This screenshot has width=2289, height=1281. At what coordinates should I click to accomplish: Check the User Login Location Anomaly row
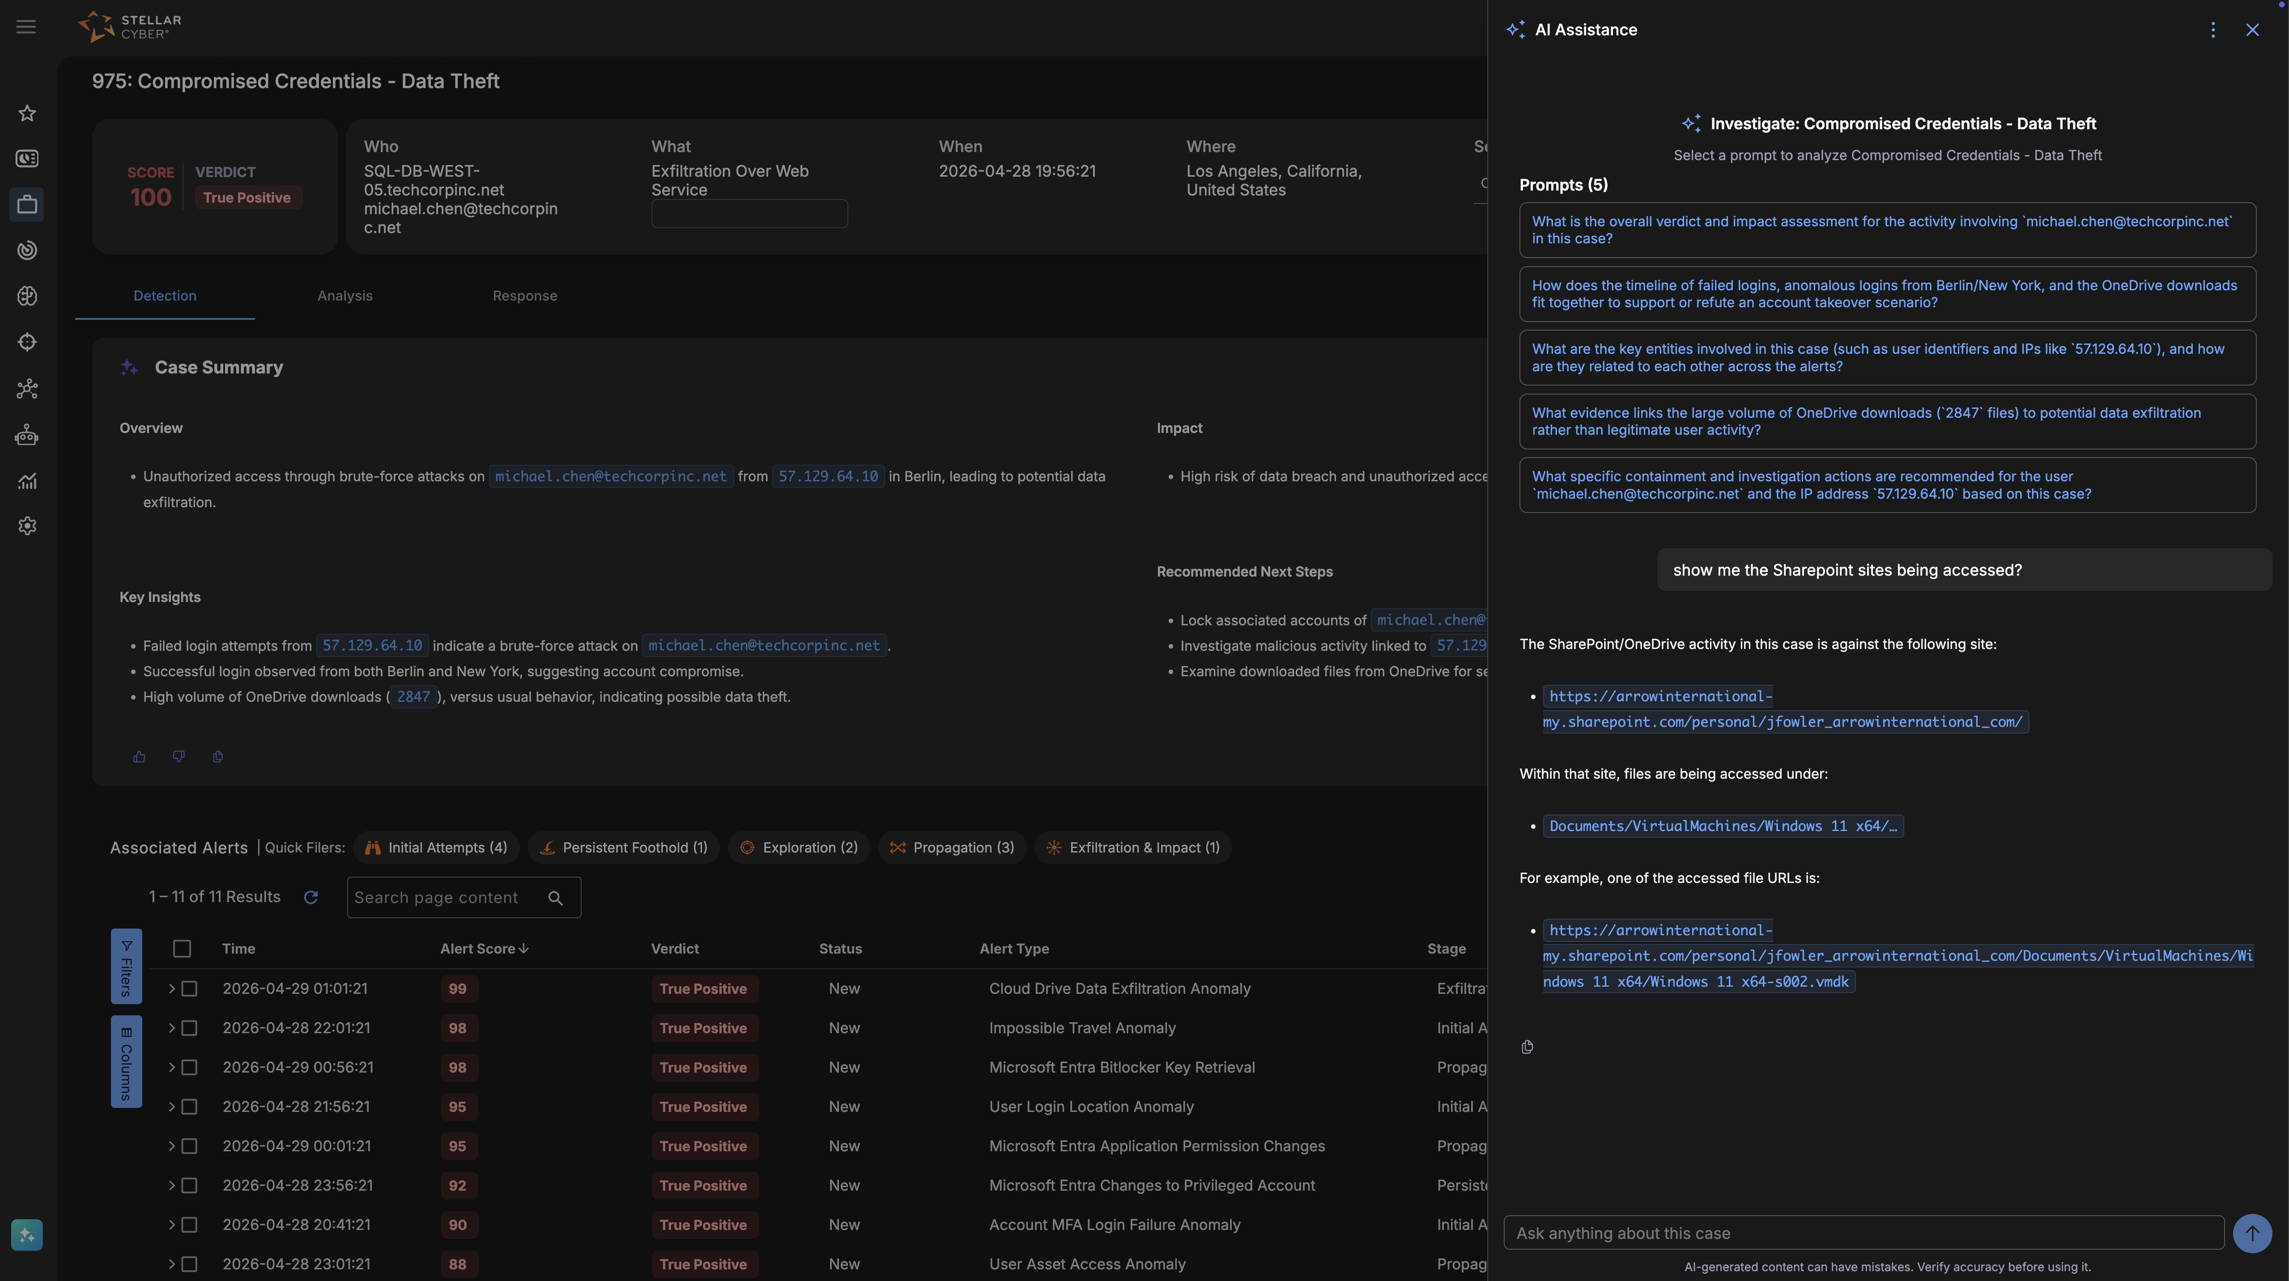pyautogui.click(x=189, y=1107)
